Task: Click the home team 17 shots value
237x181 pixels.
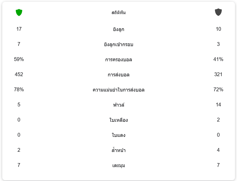Action: tap(19, 29)
